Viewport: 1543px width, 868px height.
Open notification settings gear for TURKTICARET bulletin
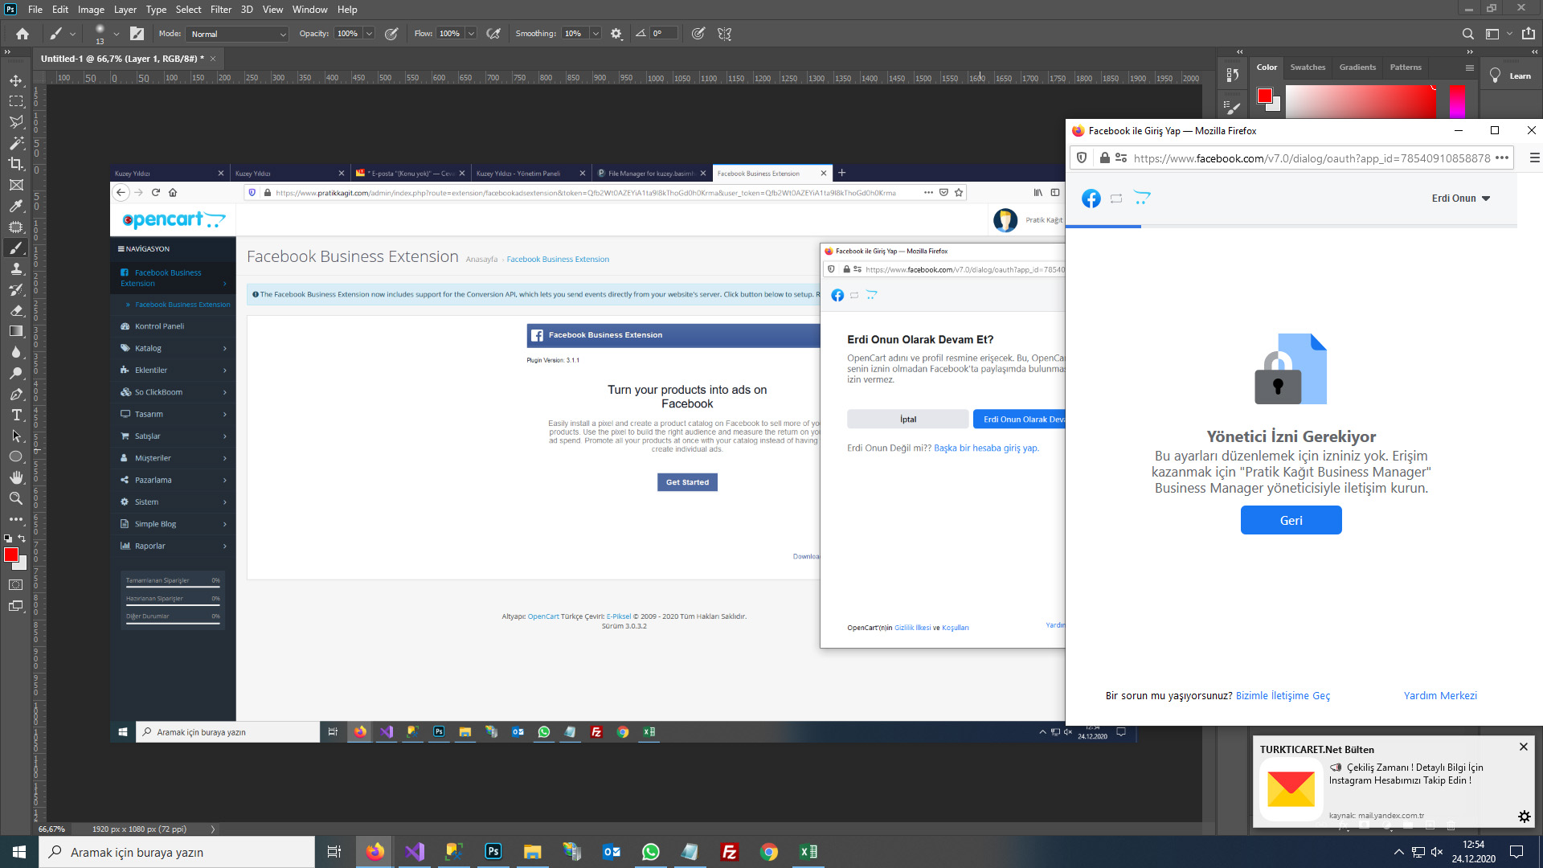point(1524,817)
